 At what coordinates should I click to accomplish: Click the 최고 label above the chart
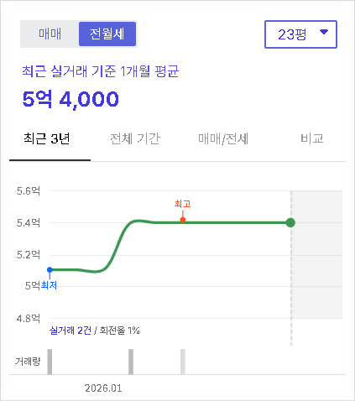tap(182, 204)
